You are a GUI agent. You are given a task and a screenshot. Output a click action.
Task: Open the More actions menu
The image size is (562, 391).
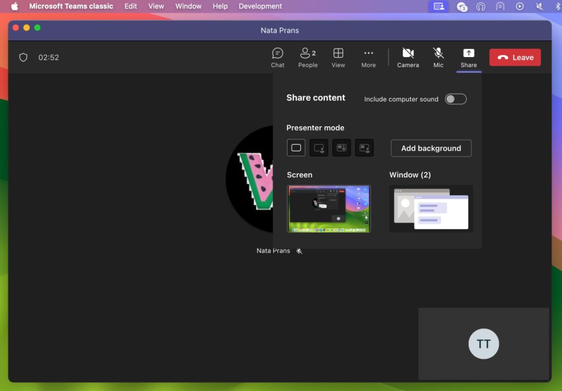click(368, 57)
